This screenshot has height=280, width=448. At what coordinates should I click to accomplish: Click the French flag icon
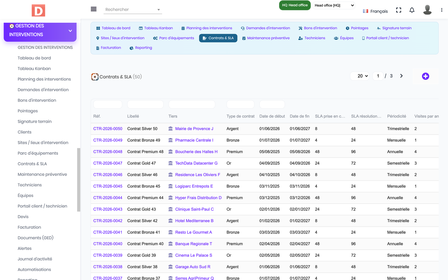click(x=366, y=11)
